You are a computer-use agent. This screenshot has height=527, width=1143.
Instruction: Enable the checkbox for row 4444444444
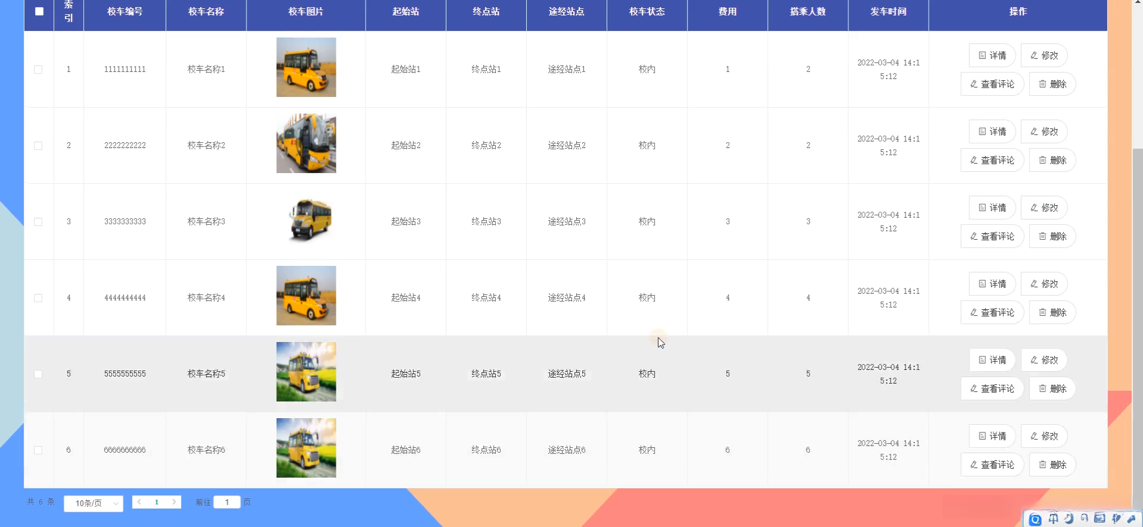tap(38, 298)
